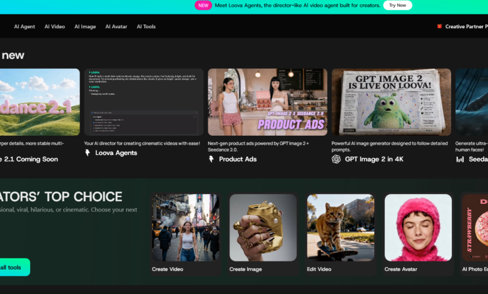Open the Seedance 2.1 hills thumbnail
The height and width of the screenshot is (294, 488).
pos(40,102)
